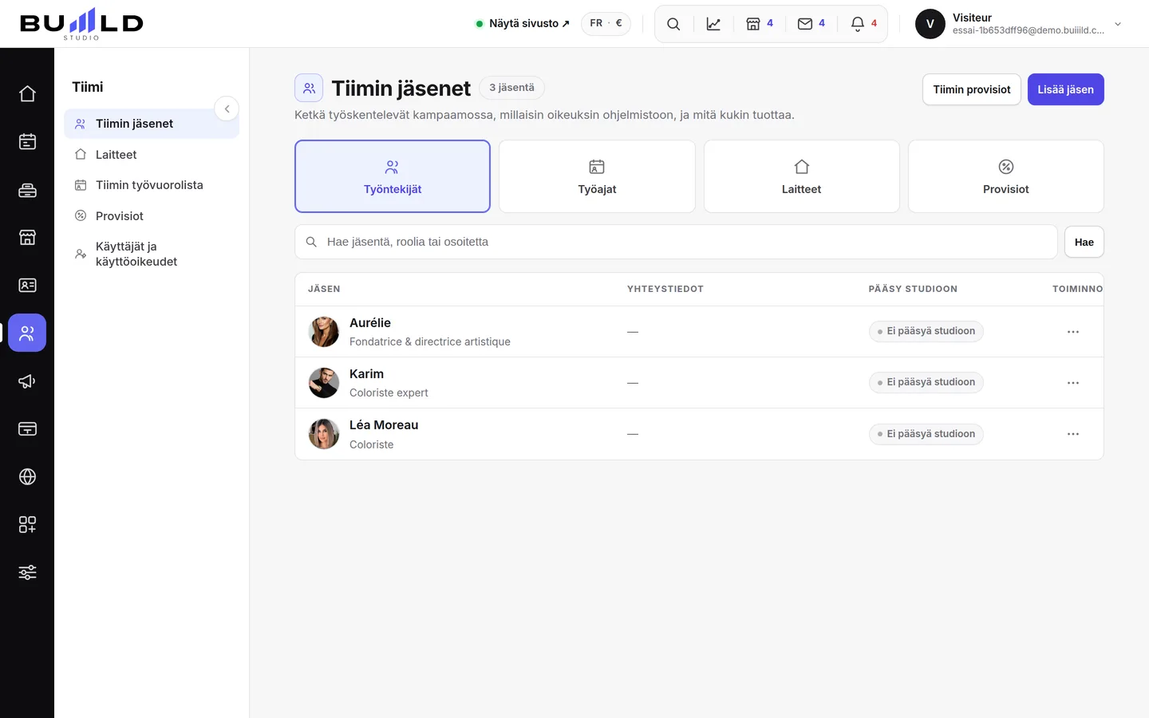Open the mail envelope icon in top bar
This screenshot has height=718, width=1149.
click(811, 24)
